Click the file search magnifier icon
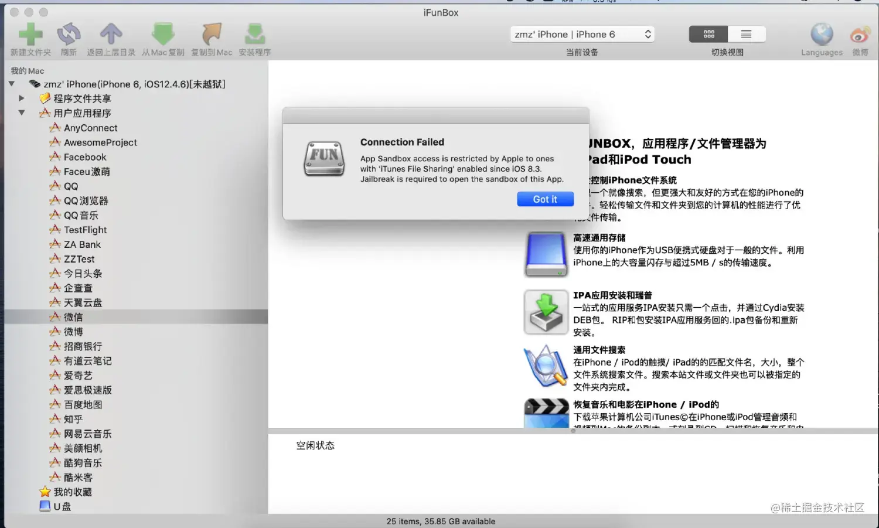Image resolution: width=879 pixels, height=528 pixels. pyautogui.click(x=546, y=366)
